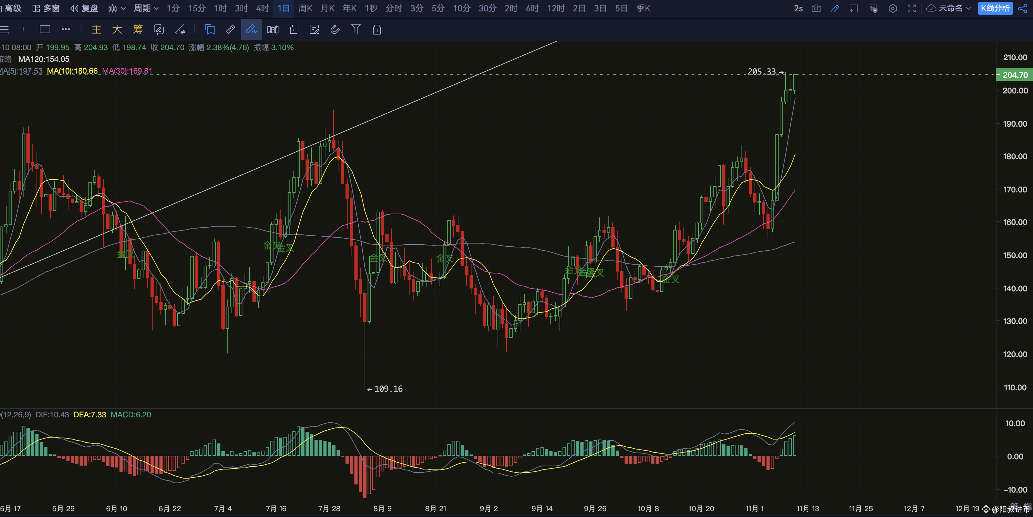The width and height of the screenshot is (1033, 517).
Task: Click the refresh-edit cycle icon
Action: (x=159, y=29)
